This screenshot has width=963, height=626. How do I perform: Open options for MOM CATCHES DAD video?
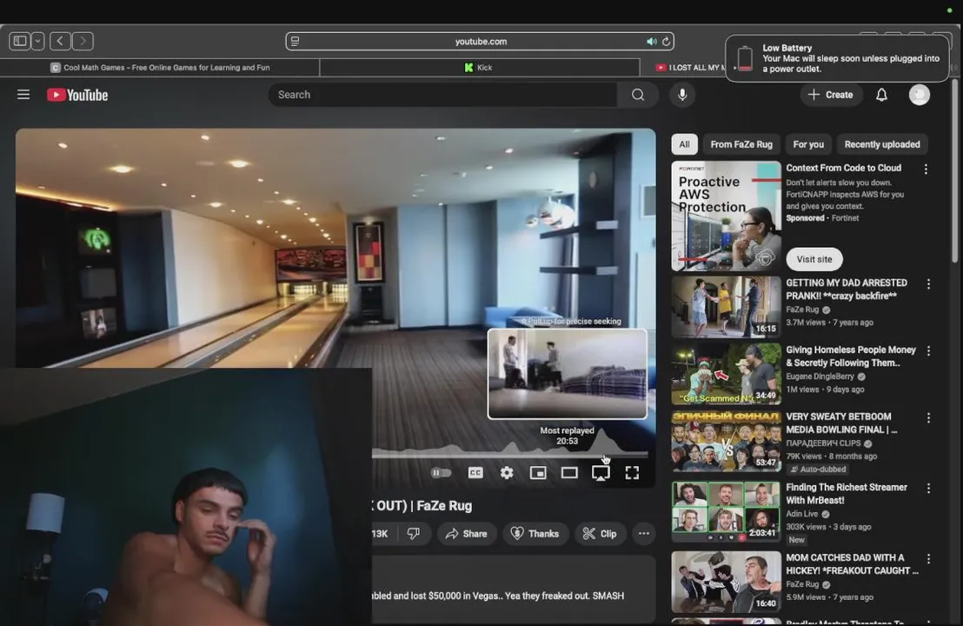point(928,559)
